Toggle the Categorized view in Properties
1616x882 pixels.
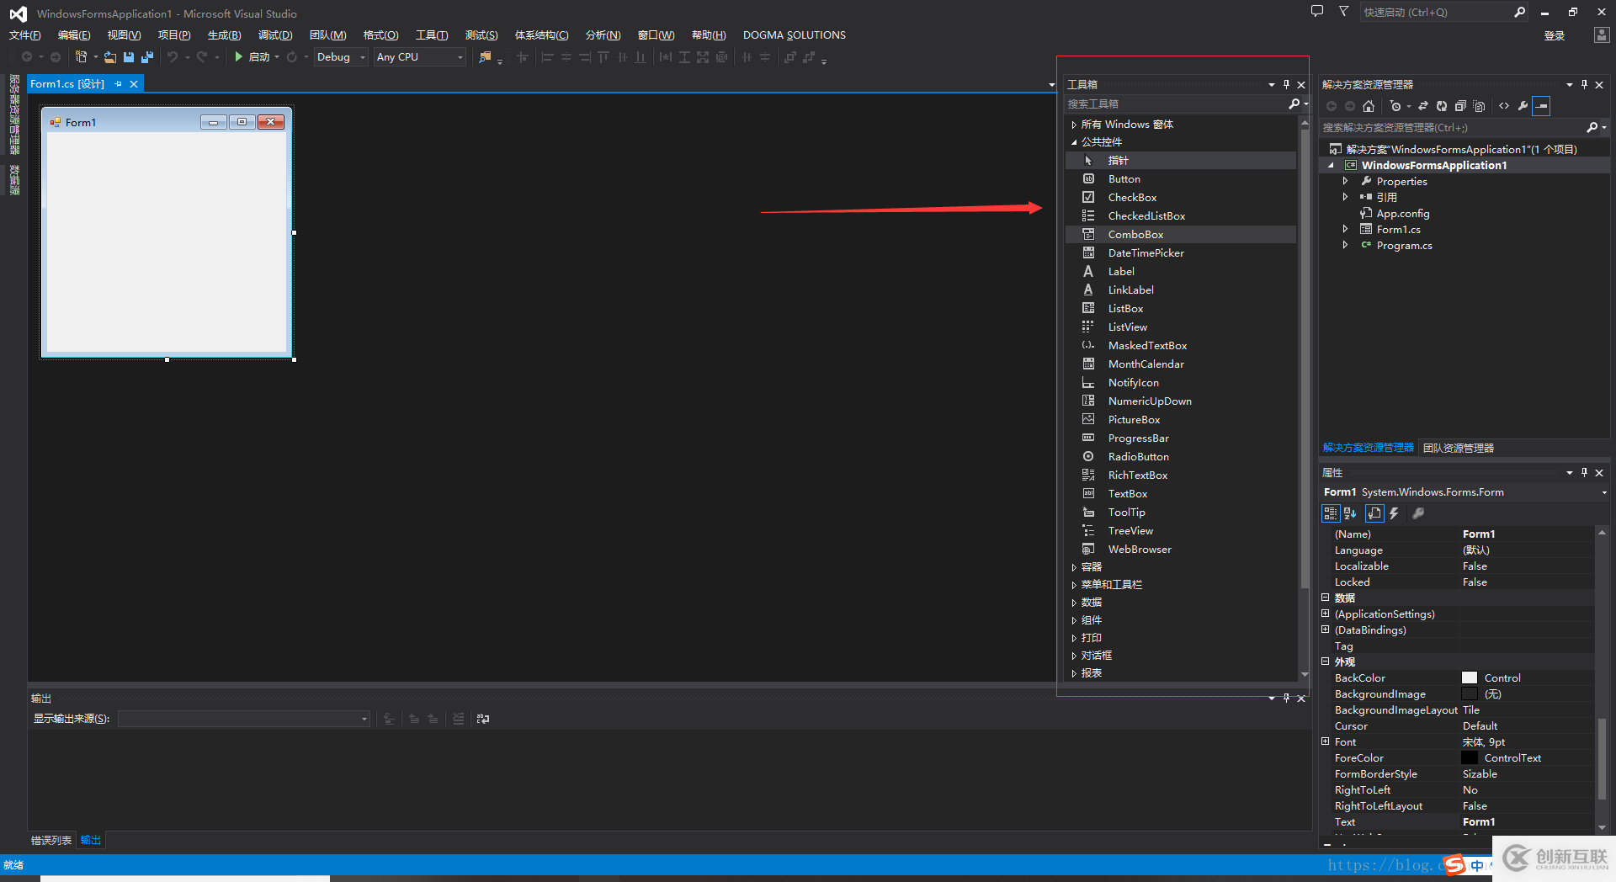[1331, 513]
